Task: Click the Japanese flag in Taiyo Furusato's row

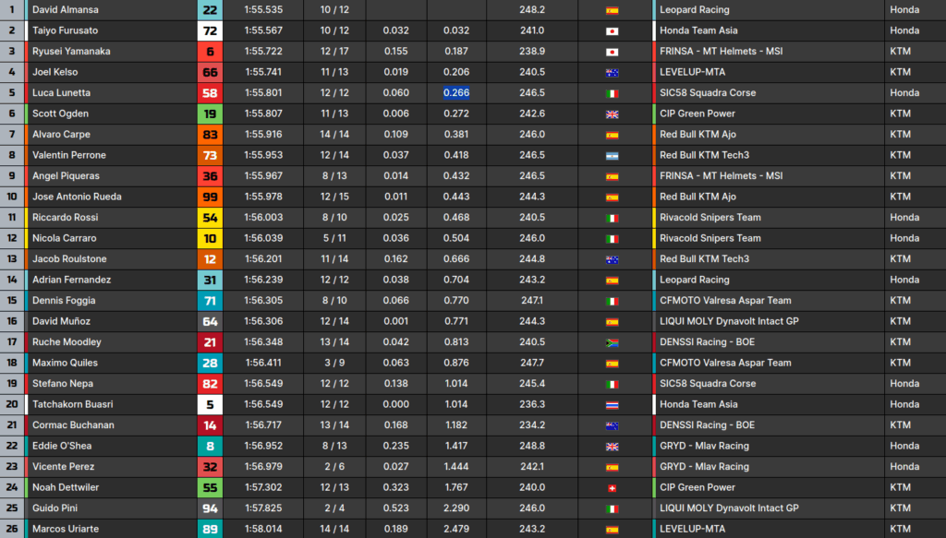Action: coord(612,31)
